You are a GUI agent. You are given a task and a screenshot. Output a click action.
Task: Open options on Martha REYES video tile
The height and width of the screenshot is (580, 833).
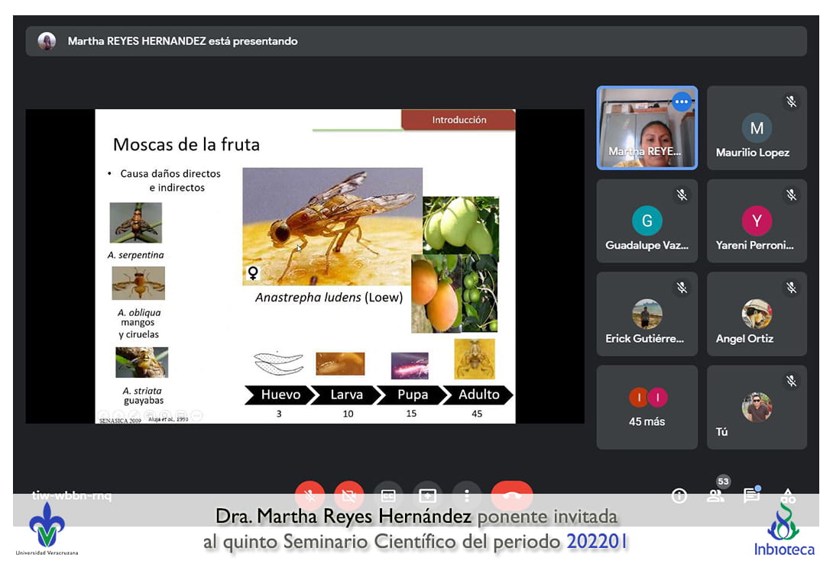coord(682,101)
